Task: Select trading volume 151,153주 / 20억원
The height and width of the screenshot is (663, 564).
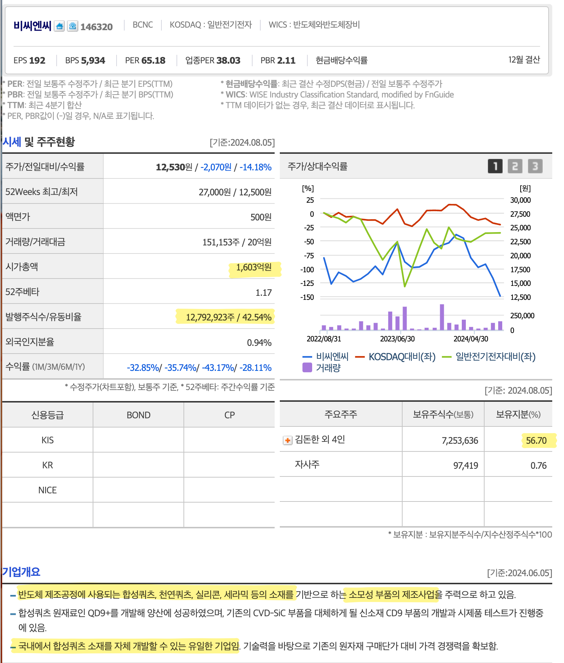Action: (237, 242)
